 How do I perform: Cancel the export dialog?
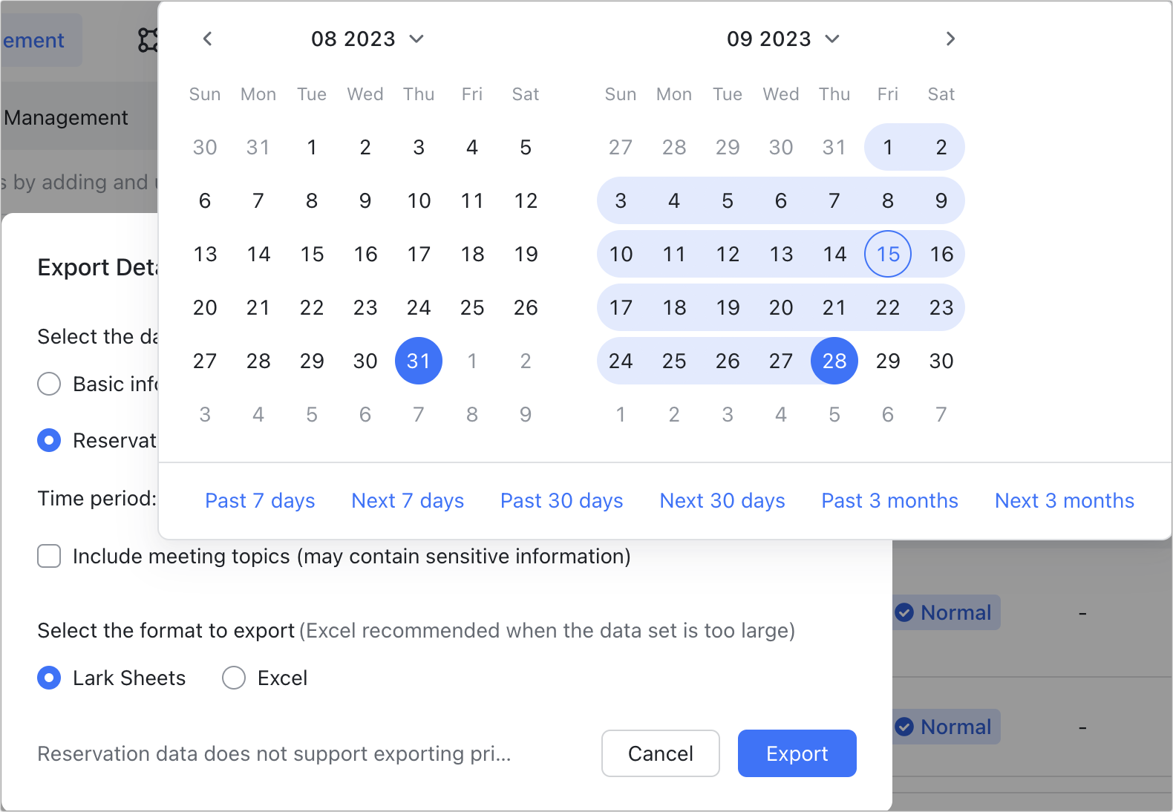click(x=661, y=753)
